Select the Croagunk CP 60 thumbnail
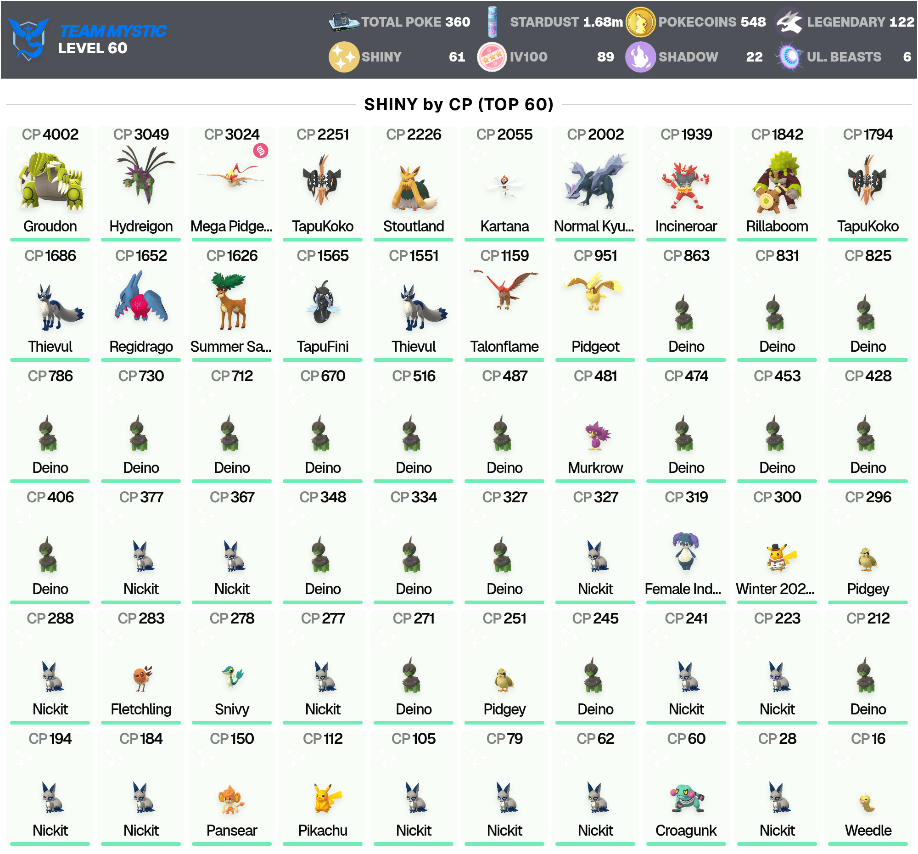Viewport: 918px width, 854px height. (687, 798)
